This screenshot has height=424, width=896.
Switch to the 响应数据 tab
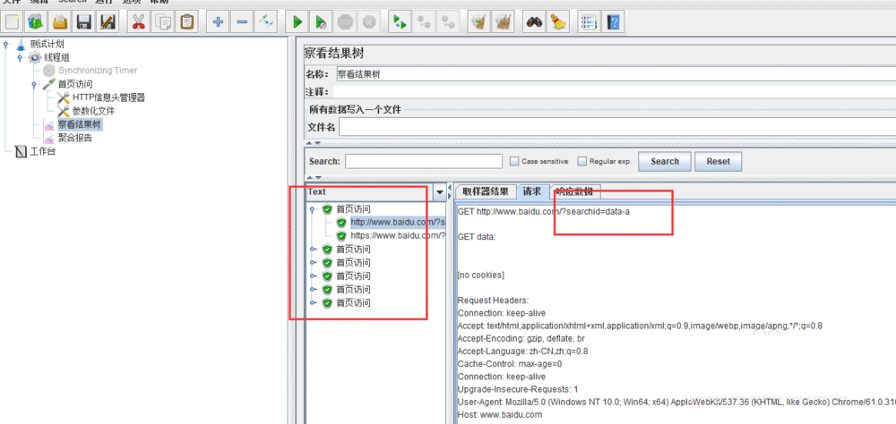573,191
